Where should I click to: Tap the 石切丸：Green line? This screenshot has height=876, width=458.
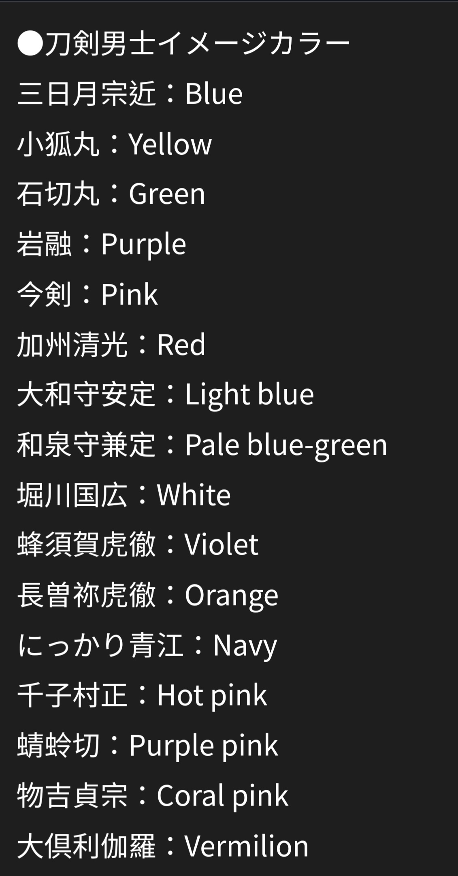(111, 194)
